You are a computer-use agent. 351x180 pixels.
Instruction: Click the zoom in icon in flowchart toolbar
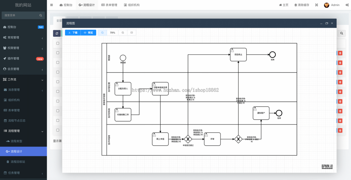coord(123,33)
